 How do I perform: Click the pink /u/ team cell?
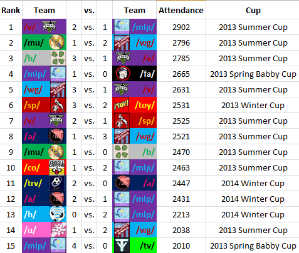coord(44,230)
